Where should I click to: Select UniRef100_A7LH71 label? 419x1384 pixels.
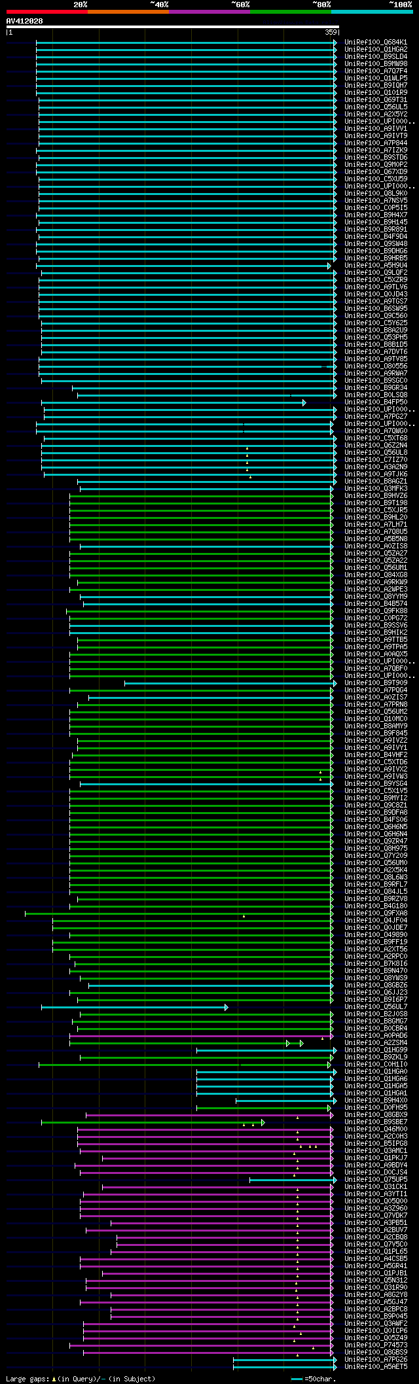coord(376,524)
